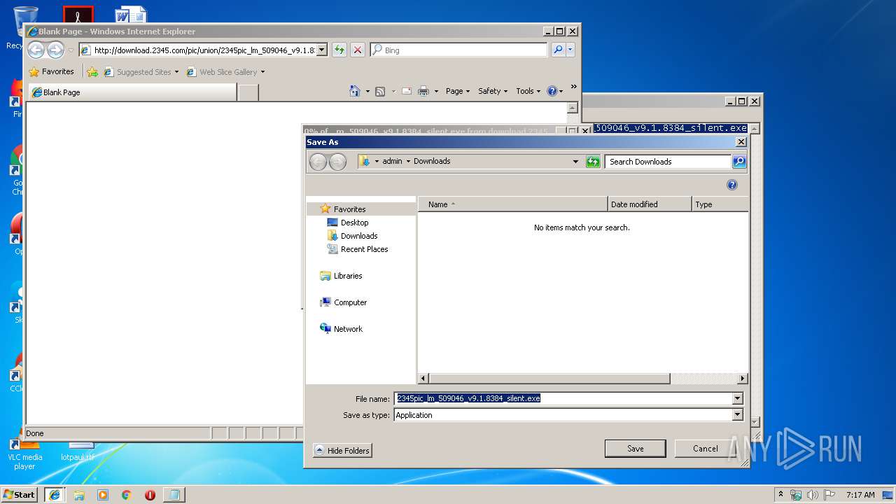Open Chrome from taskbar
Image resolution: width=896 pixels, height=504 pixels.
[126, 494]
